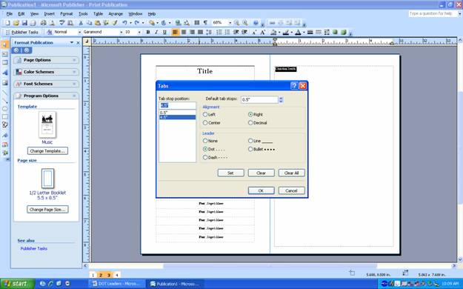463x289 pixels.
Task: Select the Decimal alignment option
Action: (250, 122)
